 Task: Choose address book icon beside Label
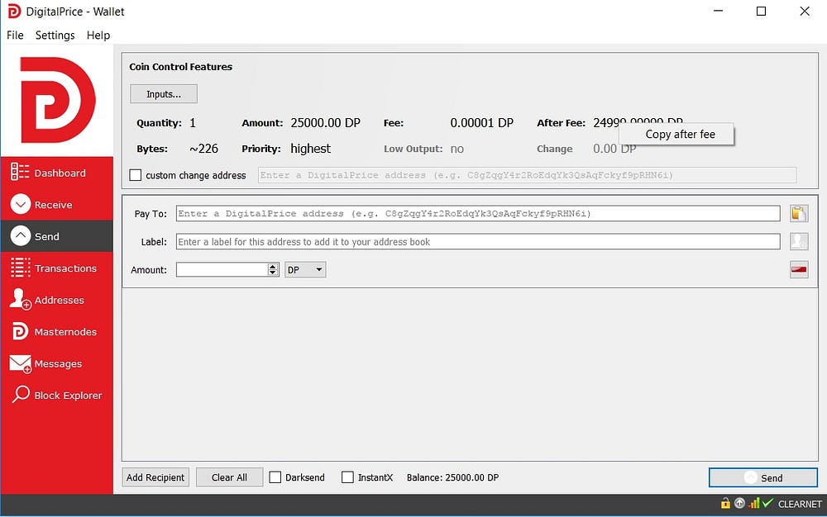[x=799, y=242]
